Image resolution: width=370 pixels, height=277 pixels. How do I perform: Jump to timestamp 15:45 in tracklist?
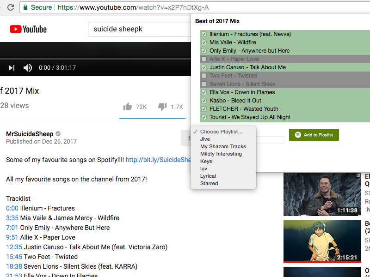pyautogui.click(x=14, y=257)
